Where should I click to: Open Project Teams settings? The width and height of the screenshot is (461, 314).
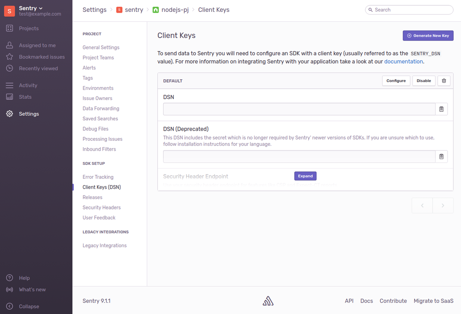pyautogui.click(x=98, y=58)
